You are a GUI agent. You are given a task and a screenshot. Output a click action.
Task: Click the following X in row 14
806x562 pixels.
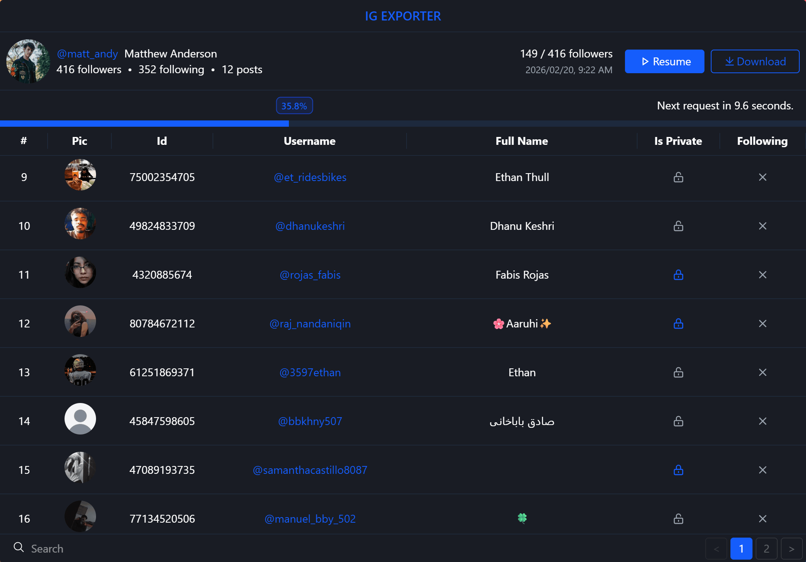click(762, 421)
